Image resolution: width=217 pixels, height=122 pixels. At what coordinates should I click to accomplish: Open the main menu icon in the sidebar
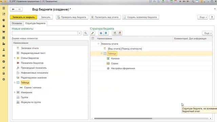tap(4, 8)
